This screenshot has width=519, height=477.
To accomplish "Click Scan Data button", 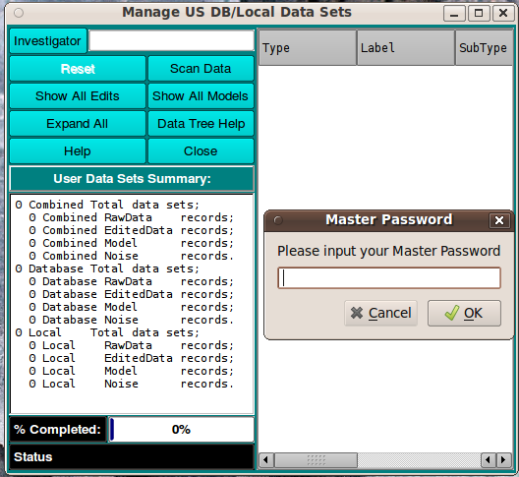I will [201, 69].
